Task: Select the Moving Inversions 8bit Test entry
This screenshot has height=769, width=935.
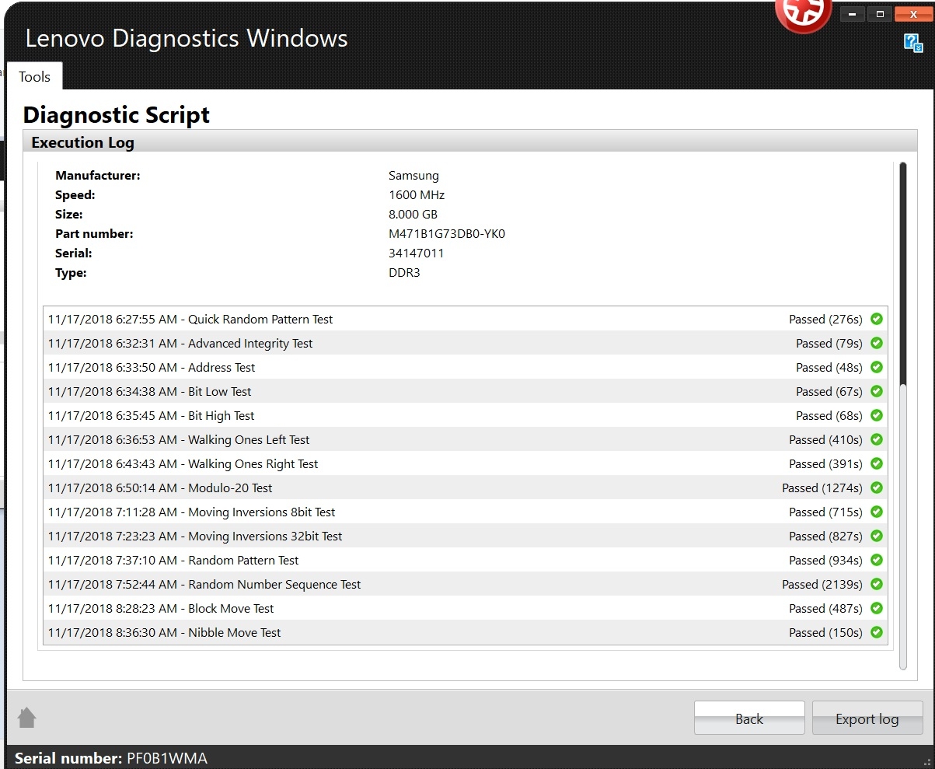Action: coord(465,512)
